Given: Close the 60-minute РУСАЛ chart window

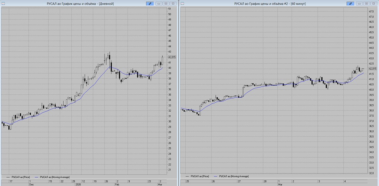Looking at the screenshot, I should [373, 3].
